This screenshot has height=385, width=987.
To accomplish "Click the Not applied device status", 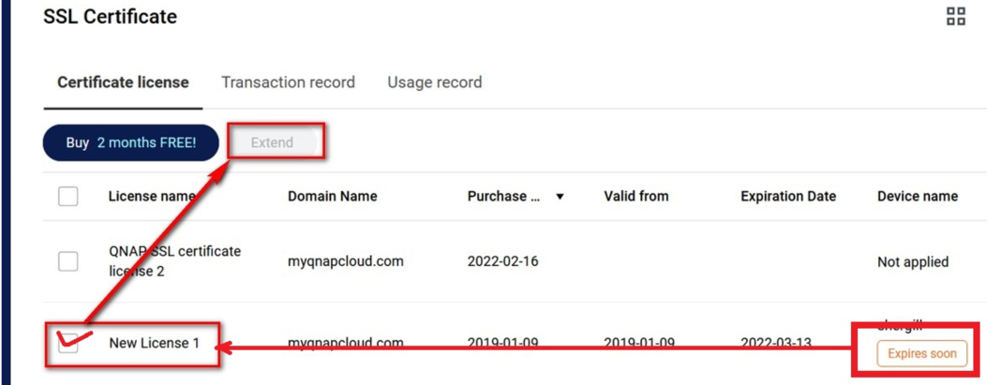I will pos(913,261).
